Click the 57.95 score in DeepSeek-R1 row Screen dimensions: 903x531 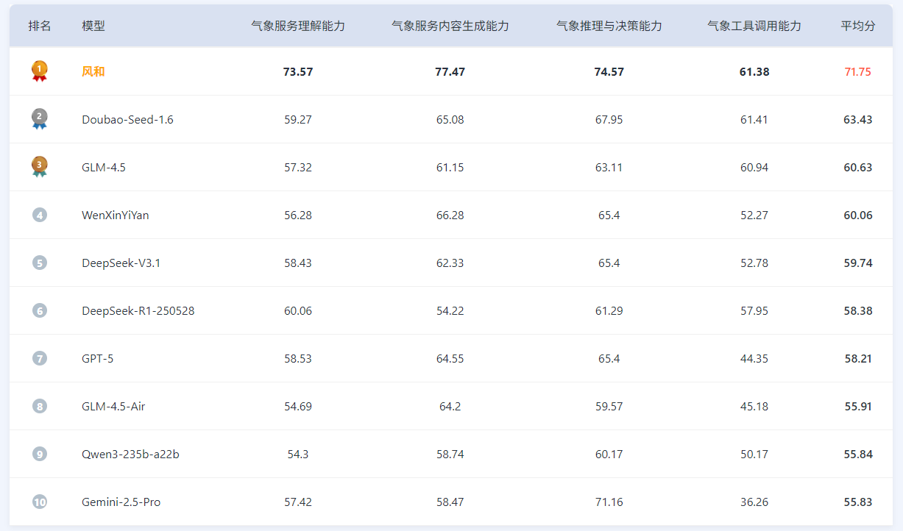[754, 310]
